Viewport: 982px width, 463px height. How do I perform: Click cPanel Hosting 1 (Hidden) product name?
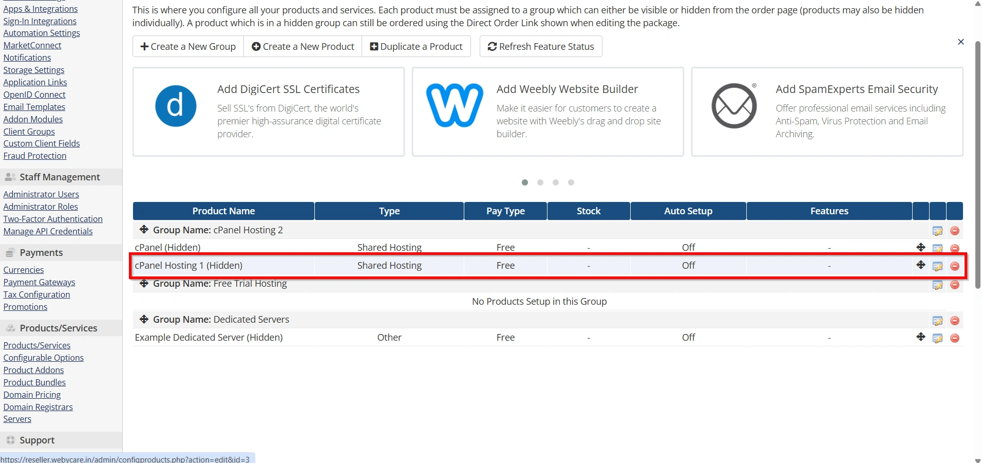coord(188,265)
